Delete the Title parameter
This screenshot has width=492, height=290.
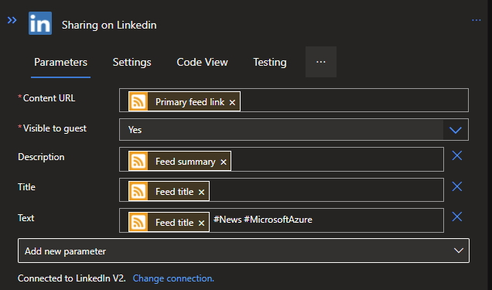[x=457, y=186]
